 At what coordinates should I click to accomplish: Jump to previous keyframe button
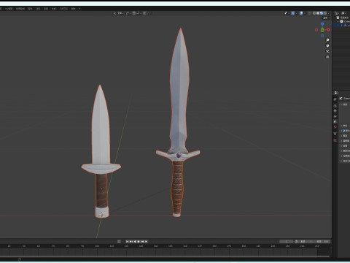coord(131,242)
